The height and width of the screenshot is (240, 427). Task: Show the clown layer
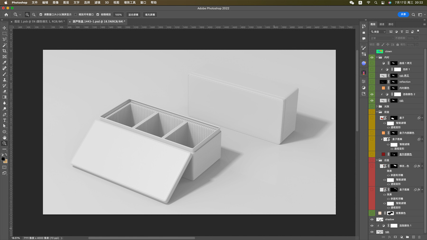[371, 51]
